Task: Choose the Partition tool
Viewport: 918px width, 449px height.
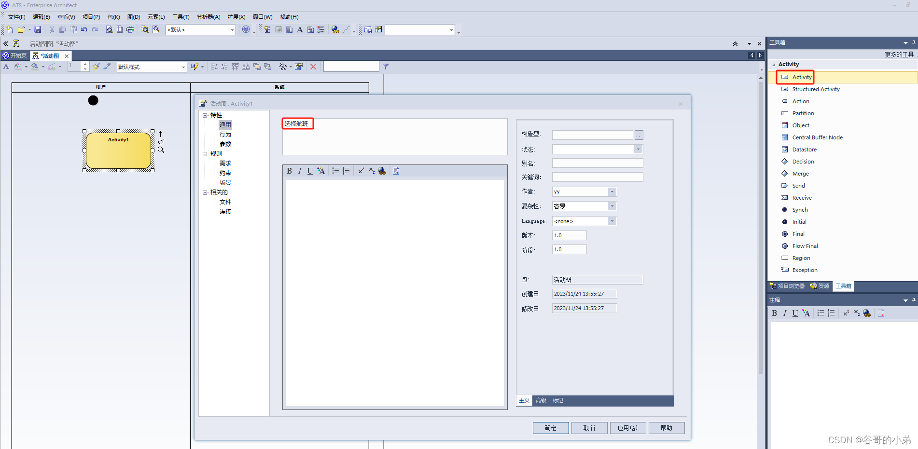Action: [x=803, y=113]
